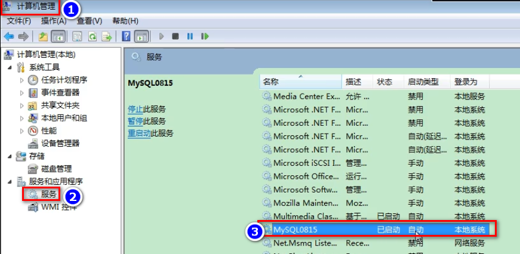520x254 pixels.
Task: Collapse the 系统工具 node arrow
Action: [10, 67]
